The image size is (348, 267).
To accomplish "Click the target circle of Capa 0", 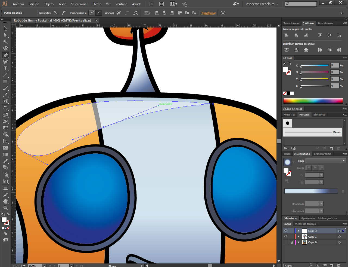I will [x=339, y=242].
